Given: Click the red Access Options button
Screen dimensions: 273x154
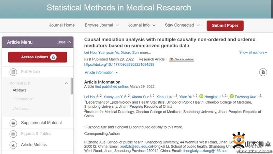Looking at the screenshot, I should (38, 57).
